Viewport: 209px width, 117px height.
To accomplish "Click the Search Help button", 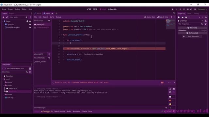I will click(163, 17).
